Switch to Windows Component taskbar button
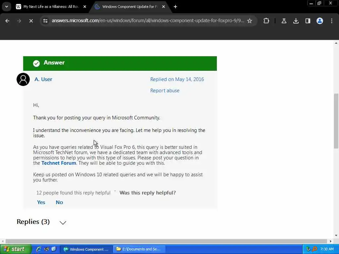Image resolution: width=339 pixels, height=254 pixels. (86, 249)
